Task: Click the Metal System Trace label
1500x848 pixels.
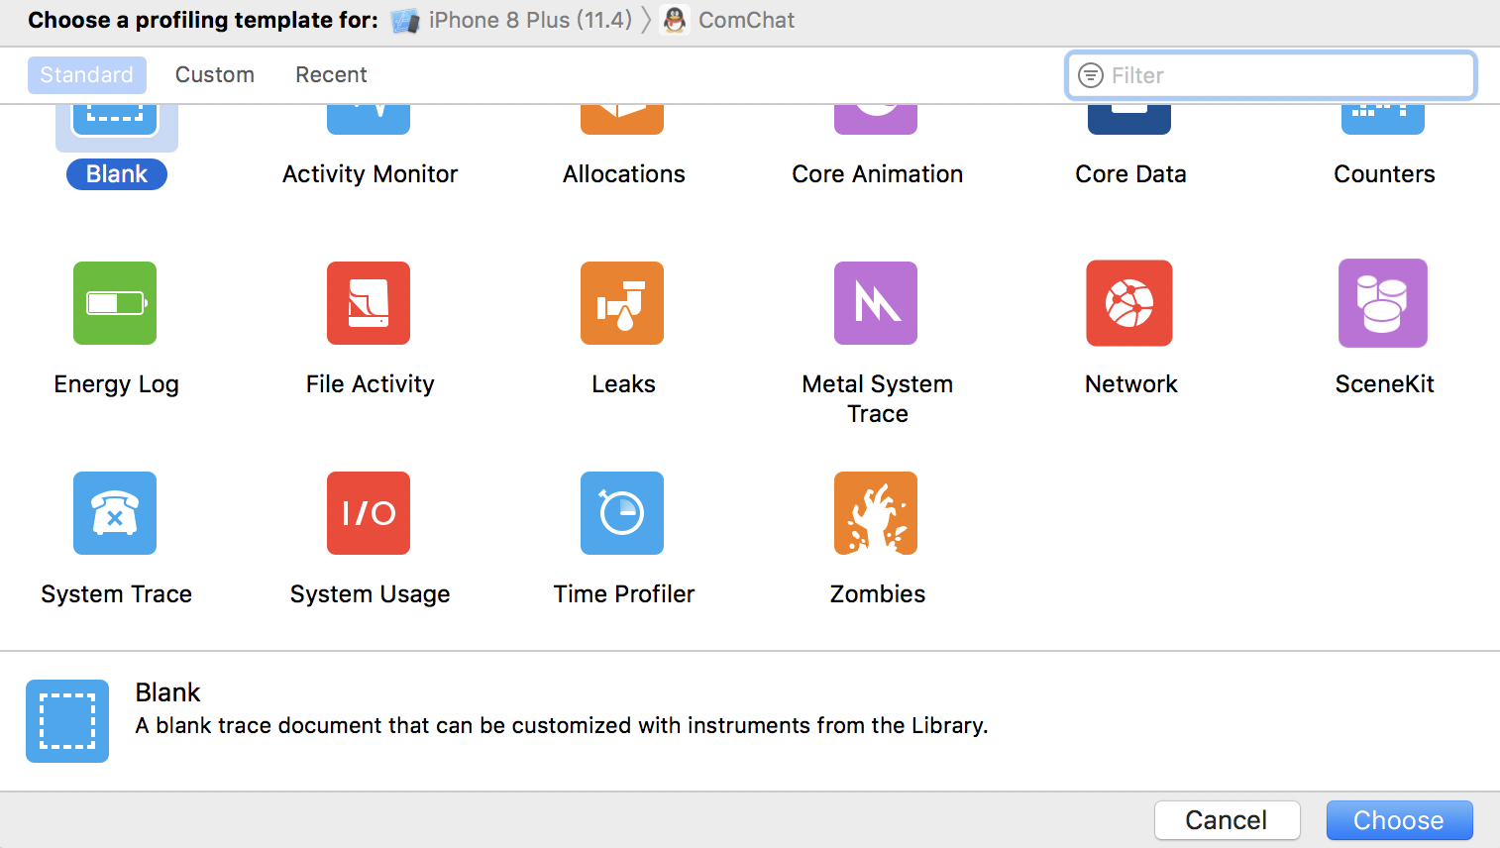Action: (878, 398)
